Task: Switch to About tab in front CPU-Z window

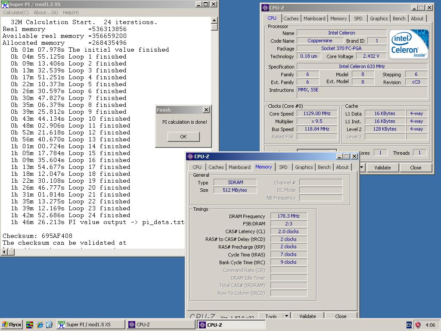Action: [x=342, y=167]
